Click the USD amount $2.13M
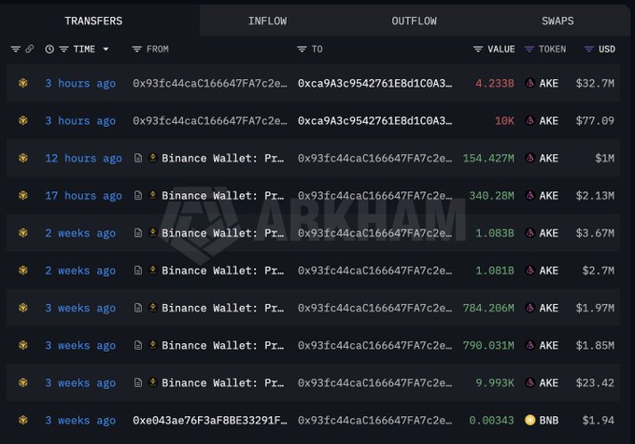This screenshot has height=444, width=635. click(595, 195)
